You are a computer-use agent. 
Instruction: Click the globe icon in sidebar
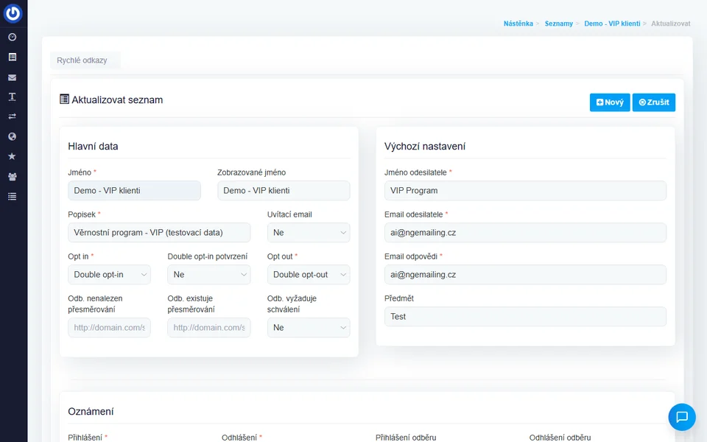coord(12,136)
